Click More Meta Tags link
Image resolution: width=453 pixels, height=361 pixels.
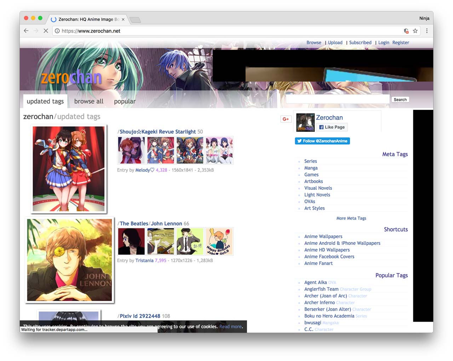[351, 218]
